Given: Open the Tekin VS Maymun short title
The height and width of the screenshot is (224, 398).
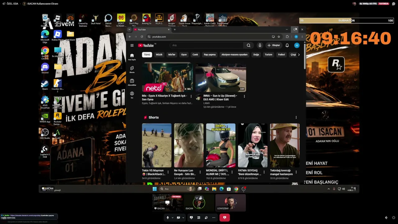Looking at the screenshot, I should [154, 172].
